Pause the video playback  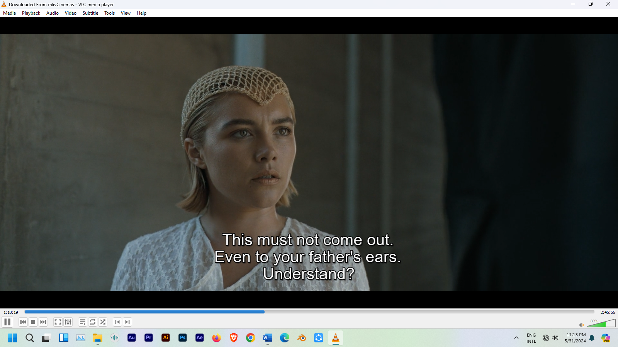(x=7, y=322)
